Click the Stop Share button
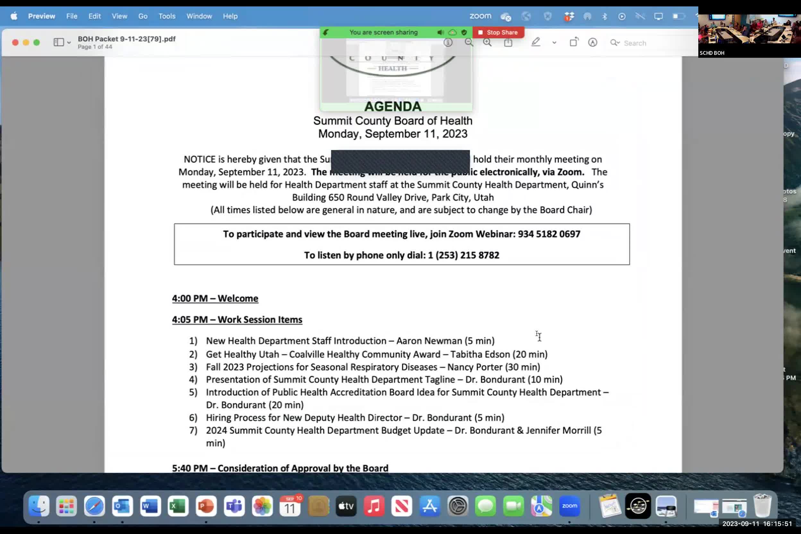The image size is (801, 534). [498, 32]
